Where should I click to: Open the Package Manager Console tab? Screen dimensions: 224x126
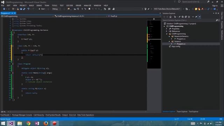(22, 115)
